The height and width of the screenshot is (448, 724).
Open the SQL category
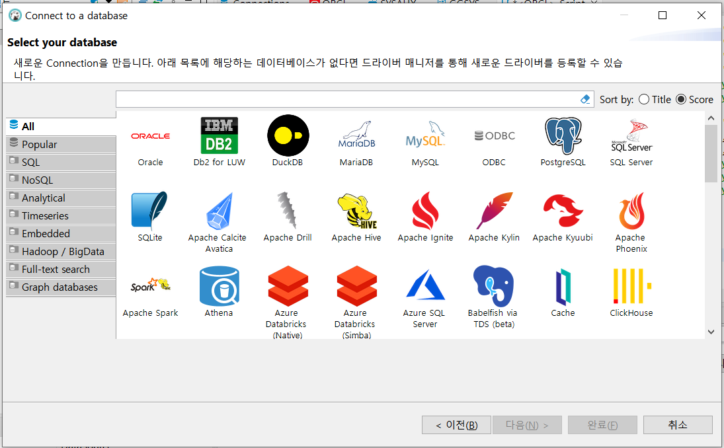coord(61,163)
